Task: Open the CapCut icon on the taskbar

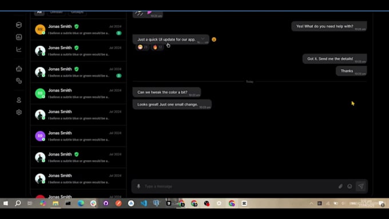Action: (244, 204)
